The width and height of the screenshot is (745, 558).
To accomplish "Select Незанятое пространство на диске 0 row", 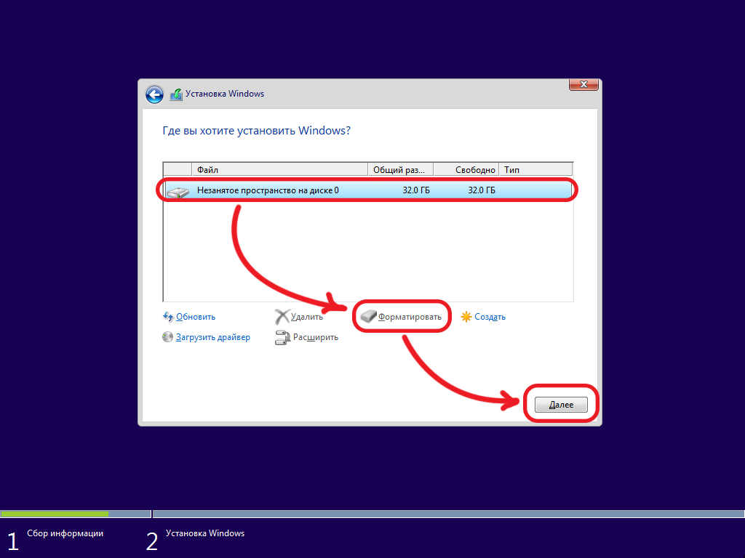I will [x=291, y=190].
